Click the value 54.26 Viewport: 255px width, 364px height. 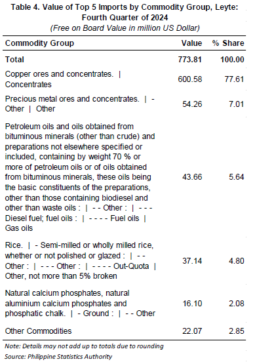click(x=192, y=104)
